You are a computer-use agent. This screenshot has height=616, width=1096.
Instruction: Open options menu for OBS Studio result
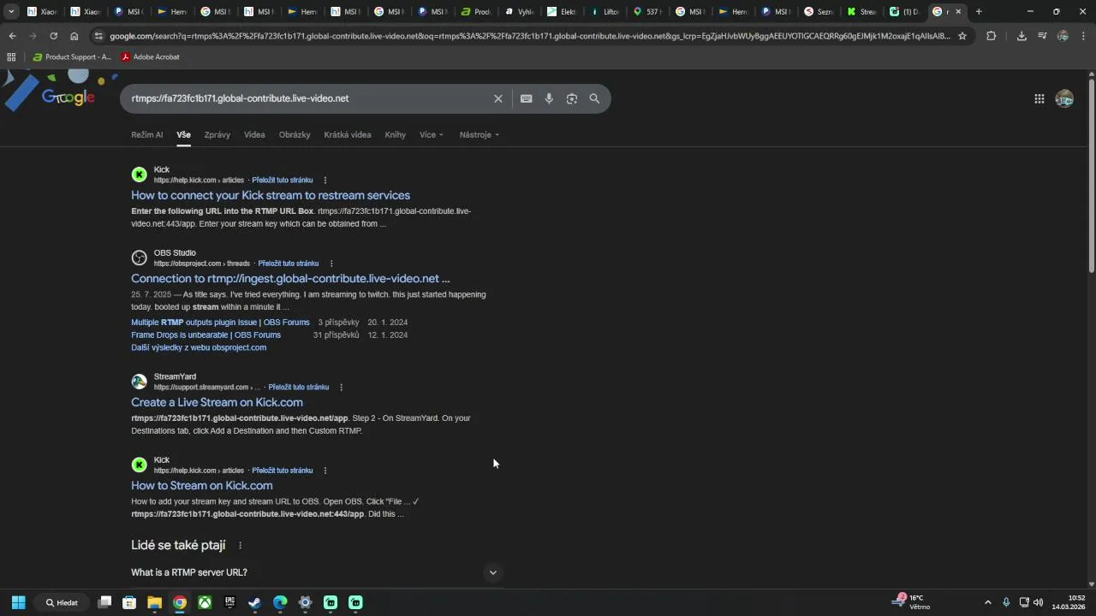[331, 264]
